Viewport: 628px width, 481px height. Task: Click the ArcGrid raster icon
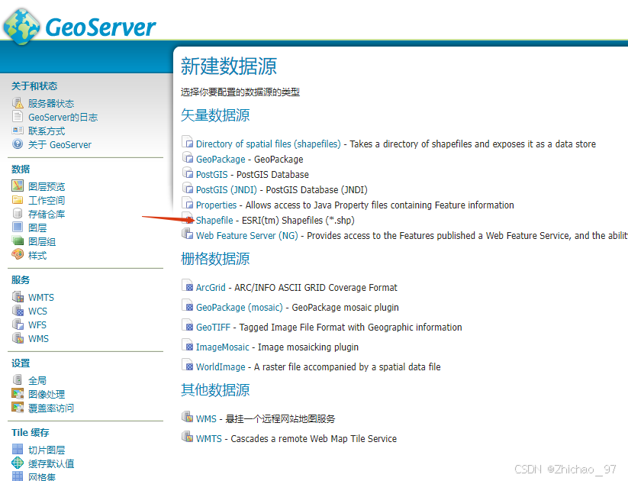[188, 286]
